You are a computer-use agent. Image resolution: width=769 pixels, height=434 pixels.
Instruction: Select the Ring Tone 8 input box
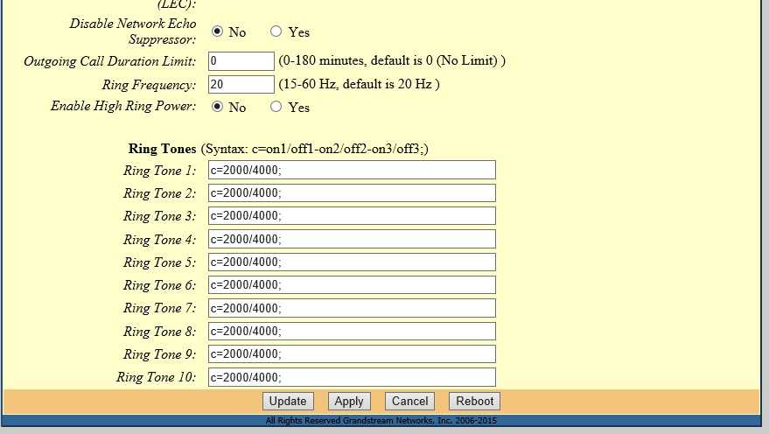(352, 331)
